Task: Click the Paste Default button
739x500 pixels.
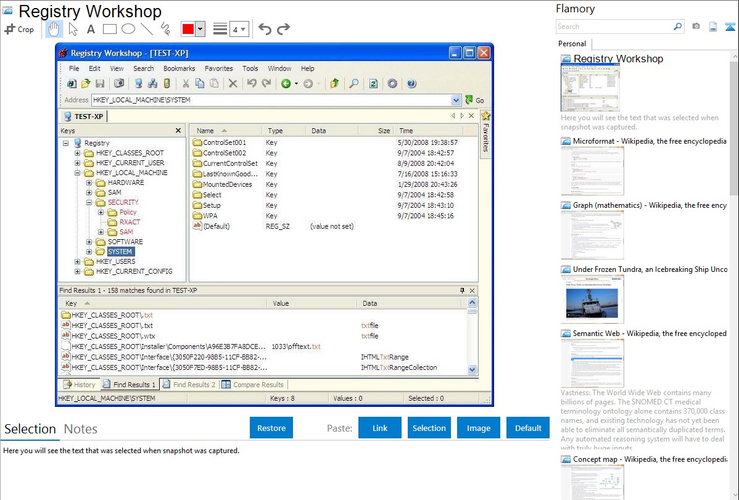Action: coord(528,428)
